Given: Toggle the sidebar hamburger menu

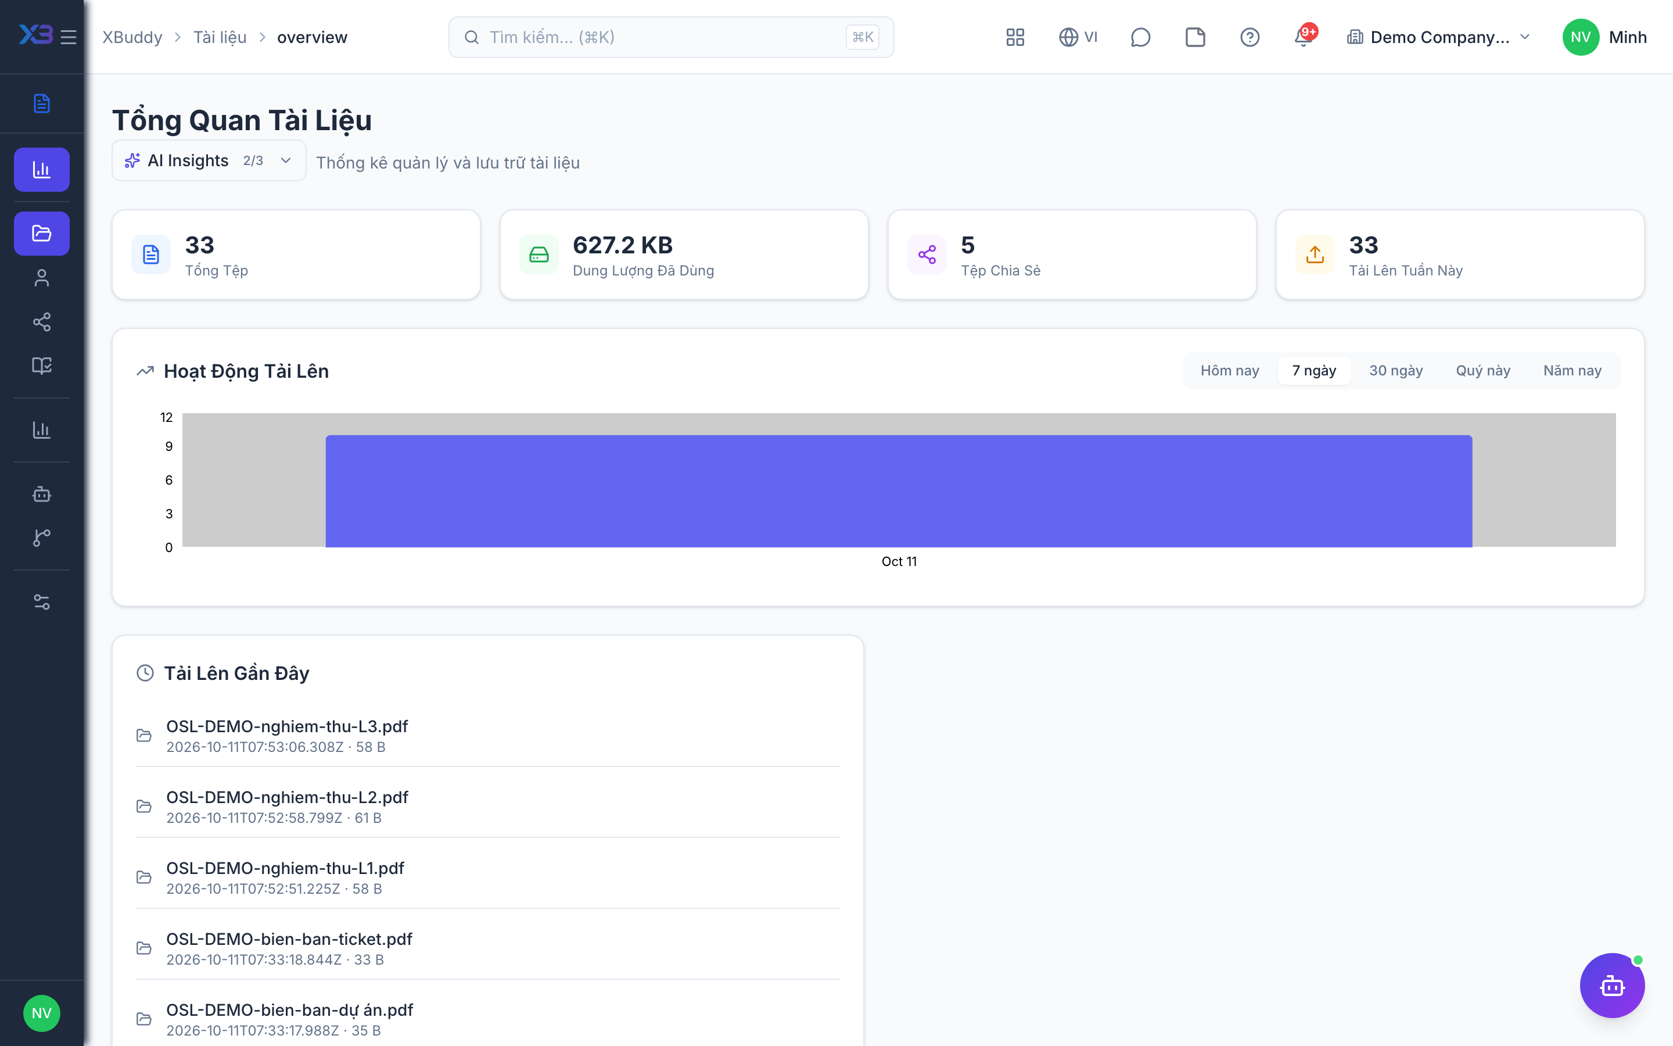Looking at the screenshot, I should coord(69,37).
